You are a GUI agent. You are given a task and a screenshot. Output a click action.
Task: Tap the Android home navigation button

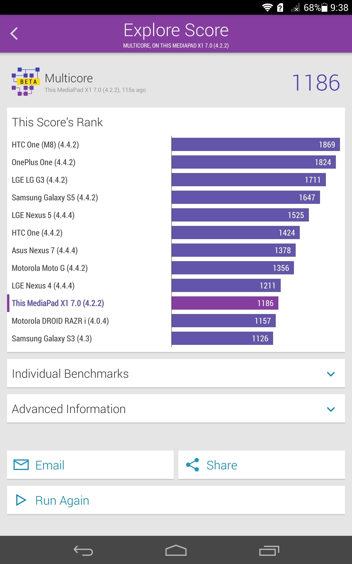[x=176, y=551]
